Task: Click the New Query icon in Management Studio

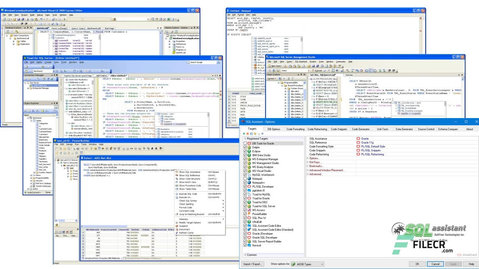Action: [273, 66]
